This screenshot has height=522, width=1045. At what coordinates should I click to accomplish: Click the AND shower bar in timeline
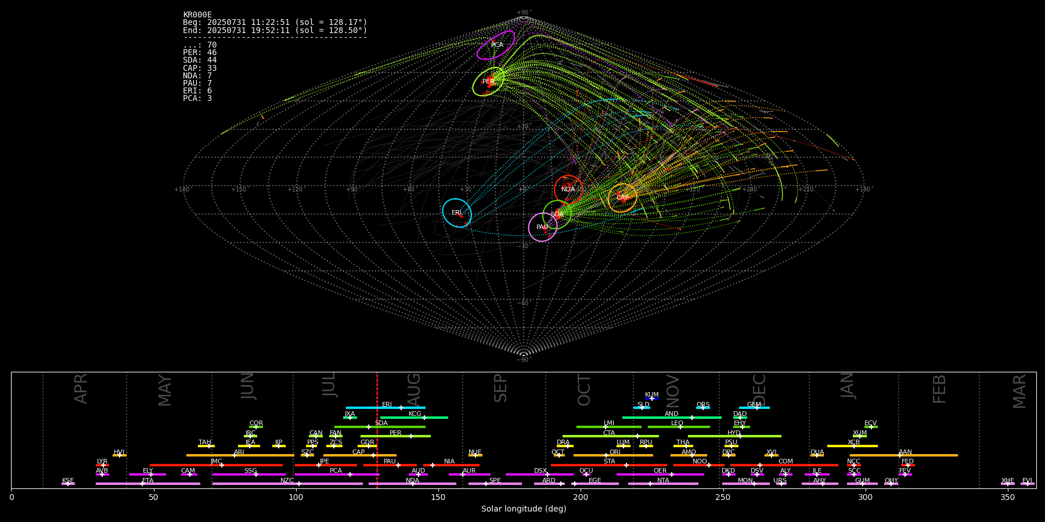672,417
